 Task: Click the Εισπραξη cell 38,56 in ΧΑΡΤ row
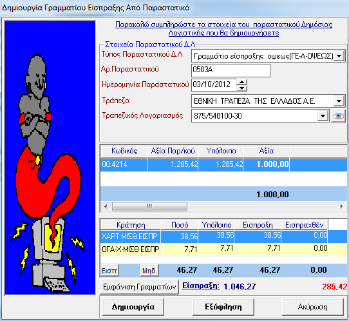(x=258, y=237)
